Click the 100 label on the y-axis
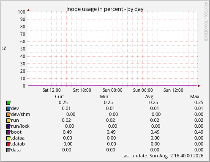 (22, 12)
